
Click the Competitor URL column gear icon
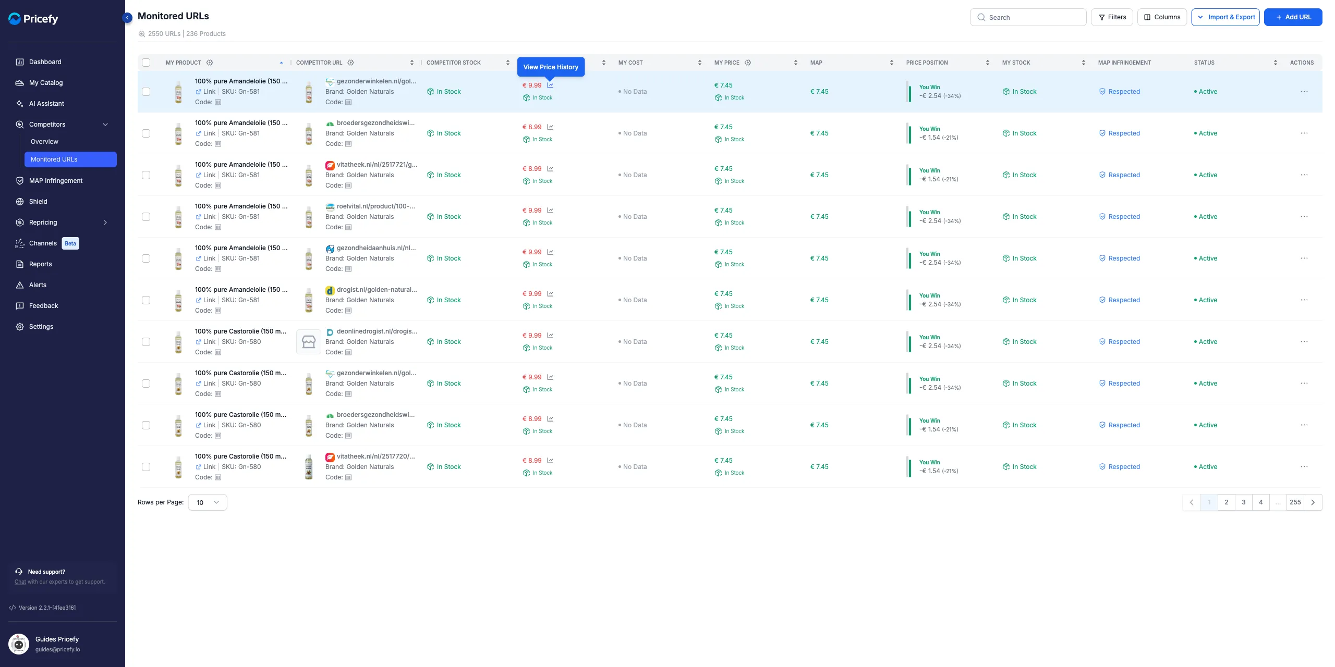(x=351, y=63)
